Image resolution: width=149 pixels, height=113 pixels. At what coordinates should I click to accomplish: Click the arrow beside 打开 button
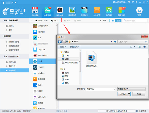click(129, 94)
